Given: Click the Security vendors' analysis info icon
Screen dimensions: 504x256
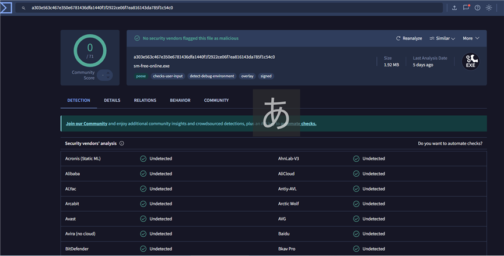Looking at the screenshot, I should [122, 143].
